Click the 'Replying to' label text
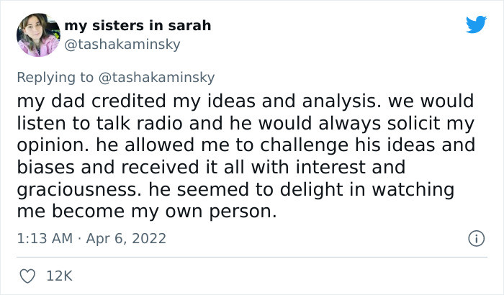504x295 pixels. (x=55, y=77)
